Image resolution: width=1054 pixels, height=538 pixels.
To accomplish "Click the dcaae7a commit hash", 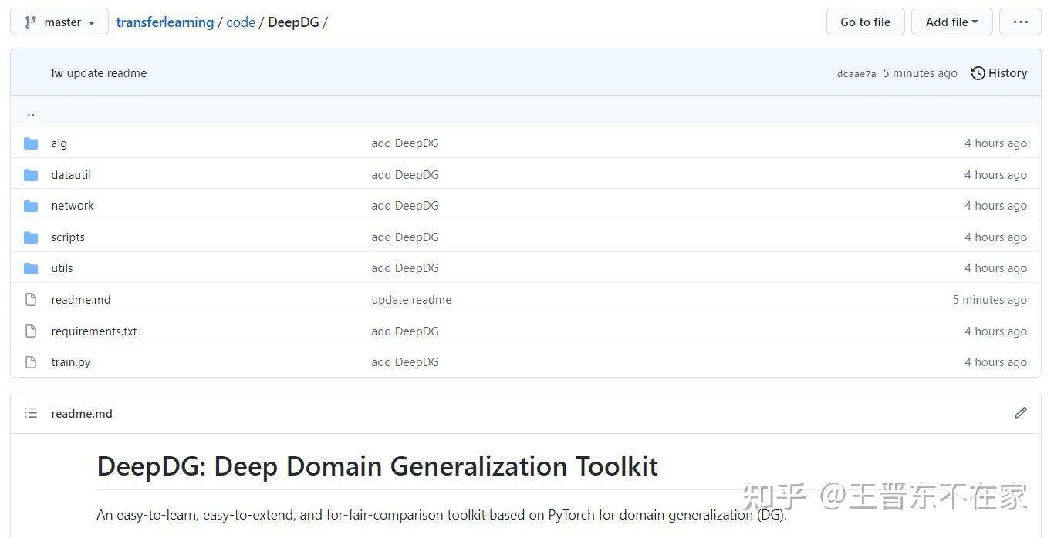I will coord(856,74).
